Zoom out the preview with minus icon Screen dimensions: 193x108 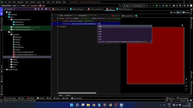pos(186,83)
